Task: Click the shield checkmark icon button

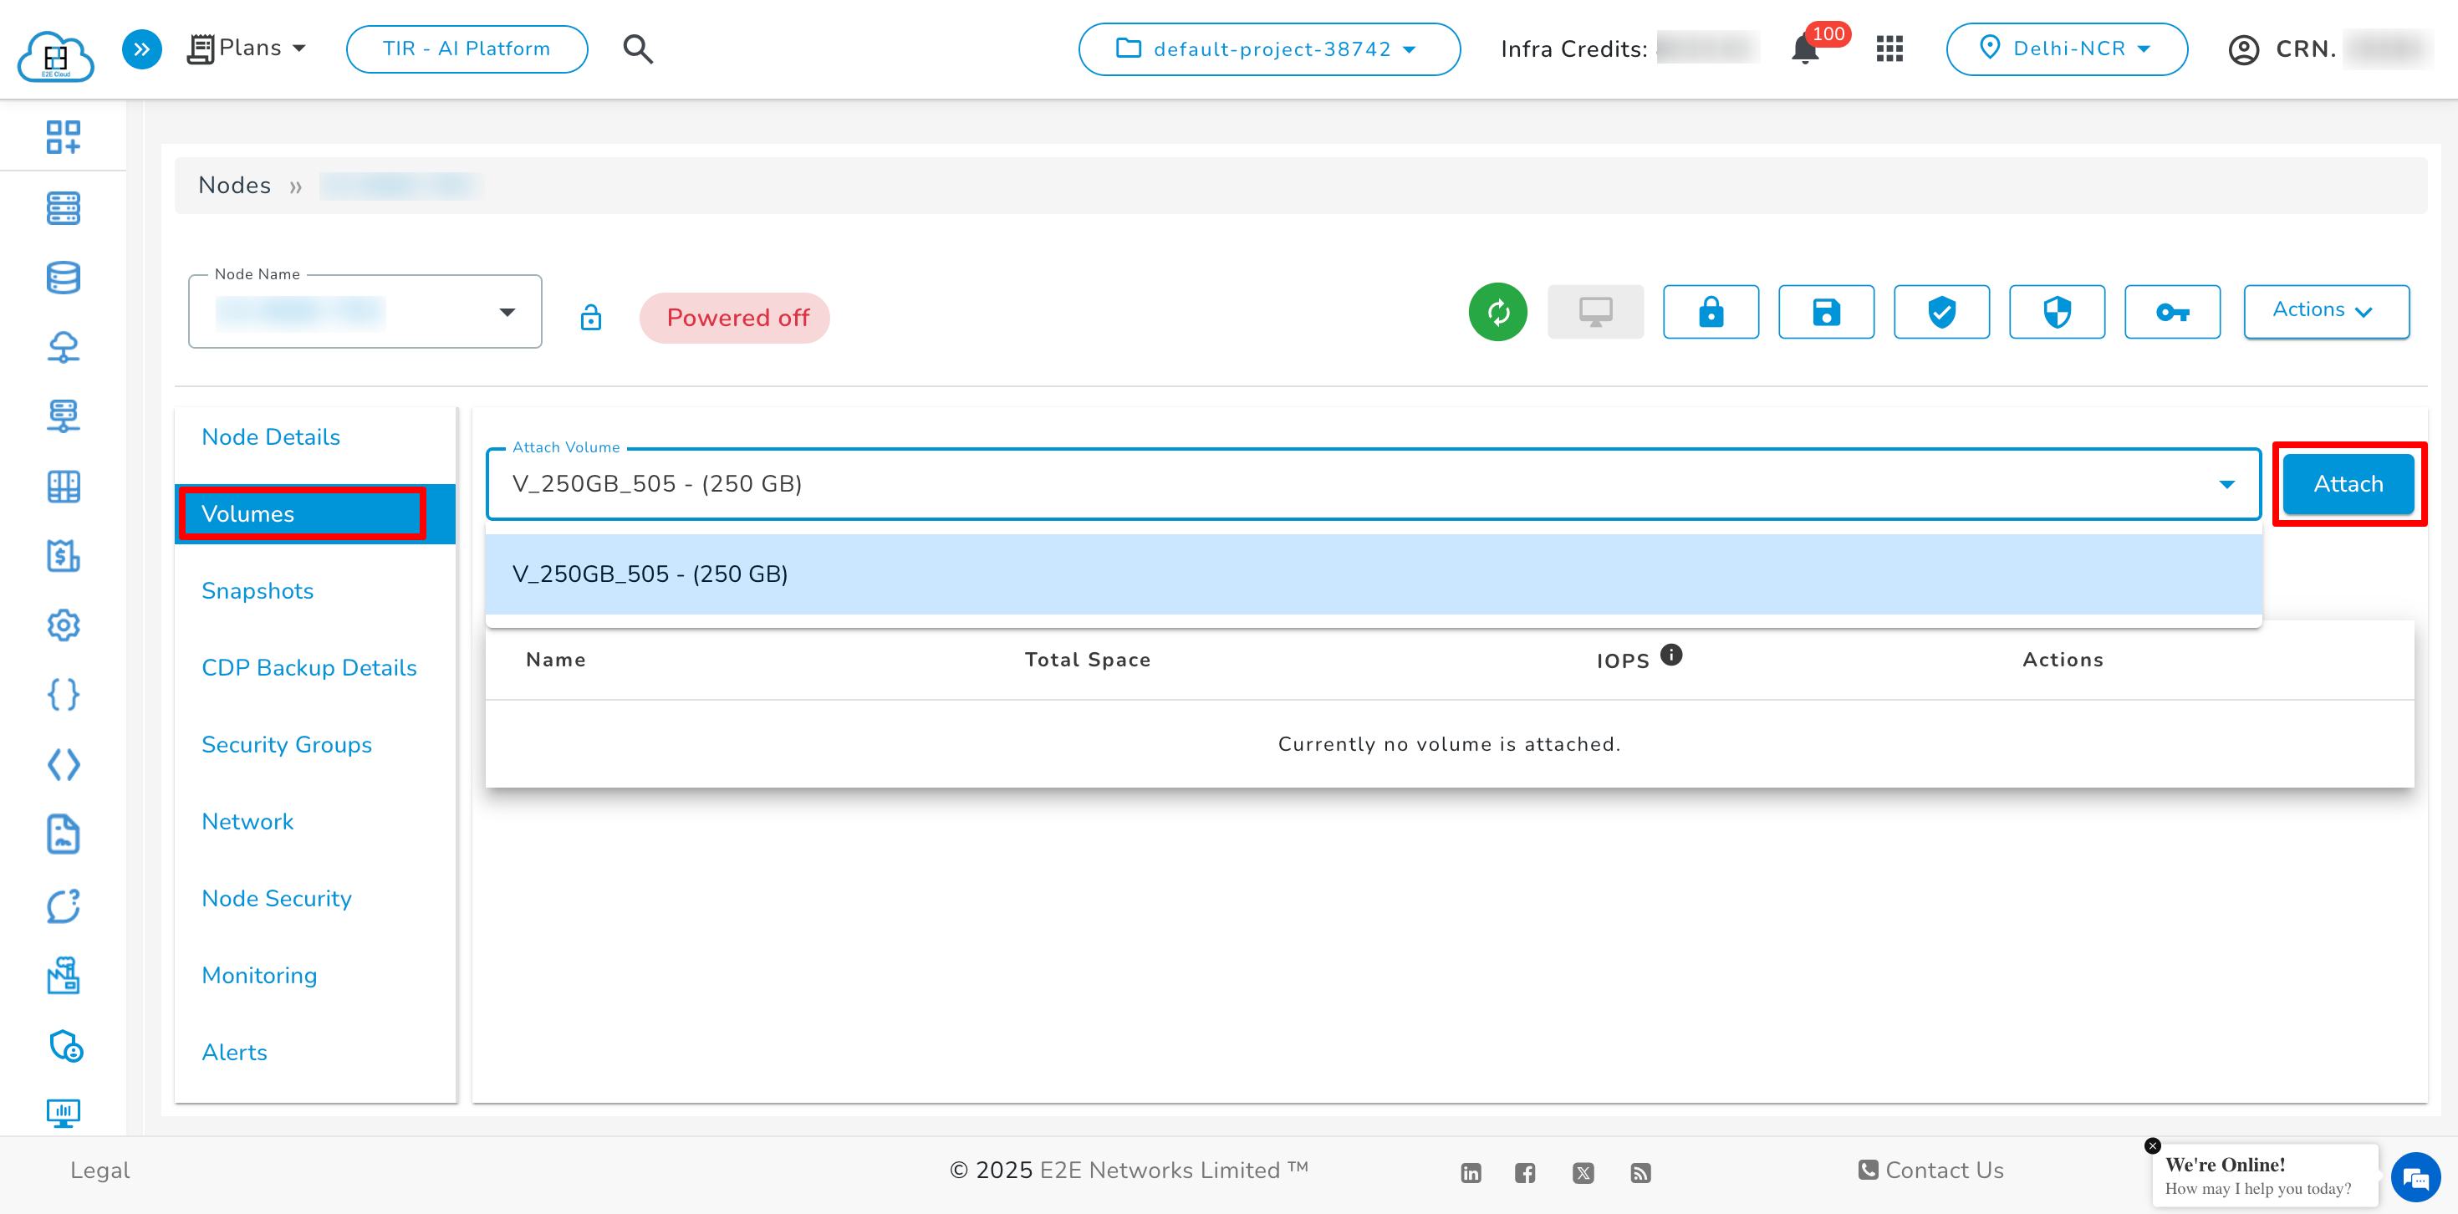Action: pos(1940,312)
